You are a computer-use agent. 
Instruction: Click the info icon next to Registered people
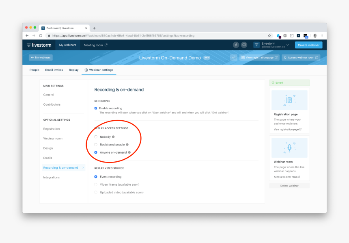[x=127, y=145]
